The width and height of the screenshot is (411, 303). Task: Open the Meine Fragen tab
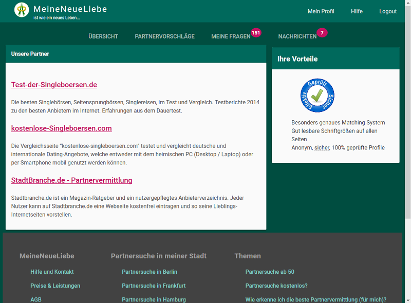(x=231, y=36)
